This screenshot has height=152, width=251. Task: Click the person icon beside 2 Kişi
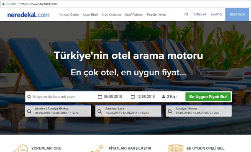[164, 97]
